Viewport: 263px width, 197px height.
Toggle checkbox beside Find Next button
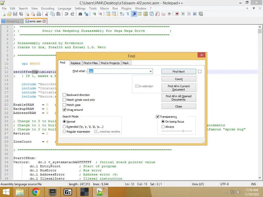click(200, 72)
